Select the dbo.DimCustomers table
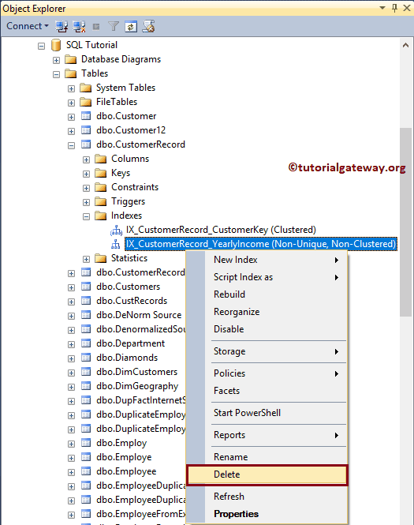The height and width of the screenshot is (525, 414). 136,372
